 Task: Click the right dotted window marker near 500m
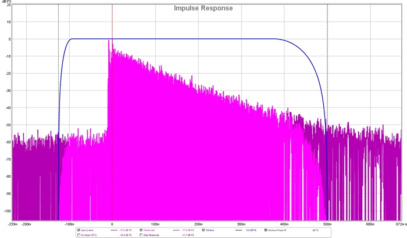pos(327,23)
